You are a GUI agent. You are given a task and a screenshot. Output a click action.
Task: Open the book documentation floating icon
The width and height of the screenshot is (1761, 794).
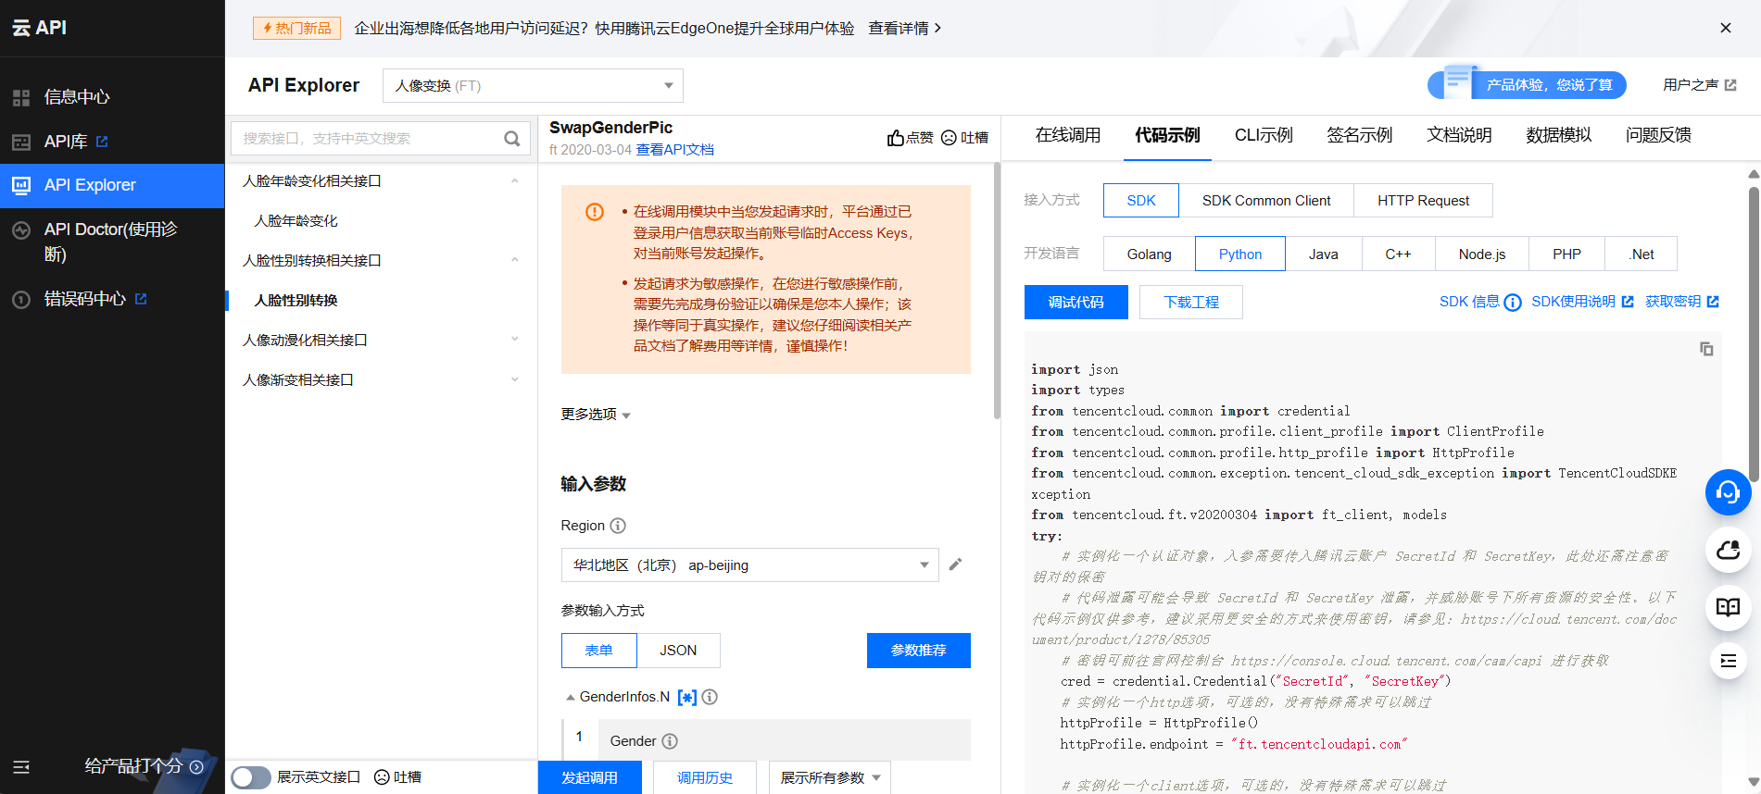pyautogui.click(x=1728, y=607)
